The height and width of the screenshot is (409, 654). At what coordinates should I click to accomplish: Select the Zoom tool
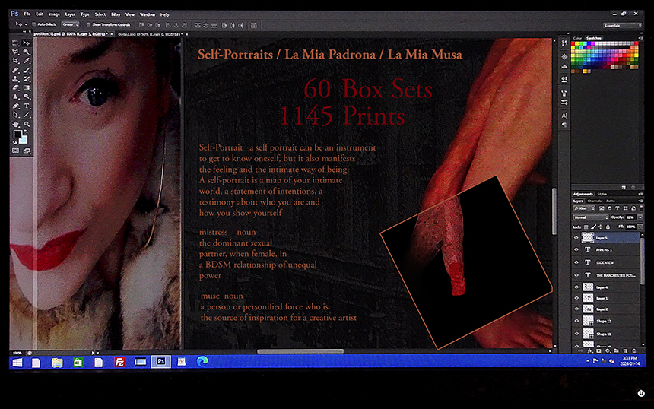25,123
